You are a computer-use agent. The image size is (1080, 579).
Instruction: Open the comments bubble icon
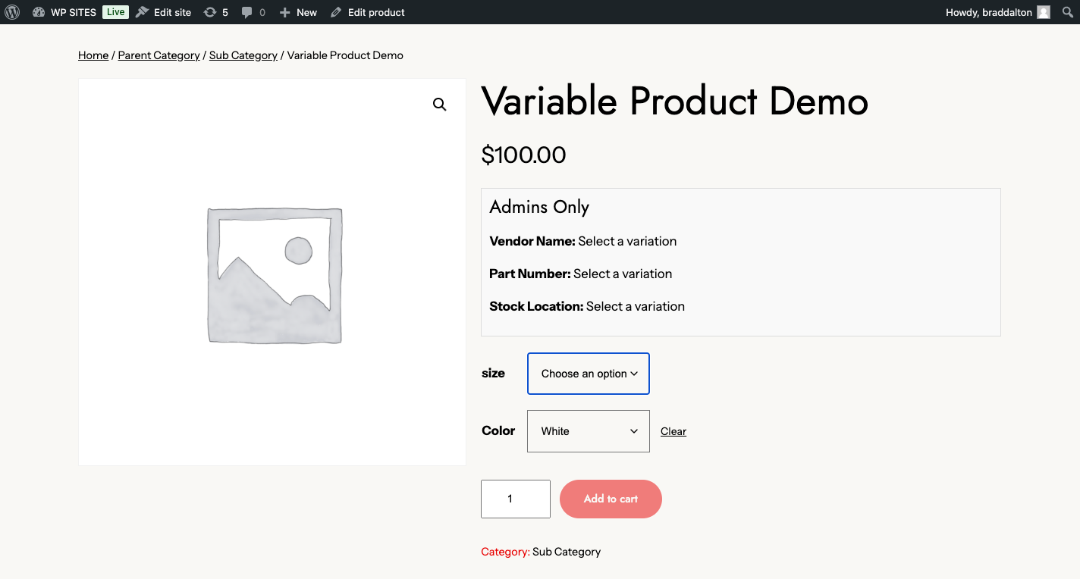point(247,12)
